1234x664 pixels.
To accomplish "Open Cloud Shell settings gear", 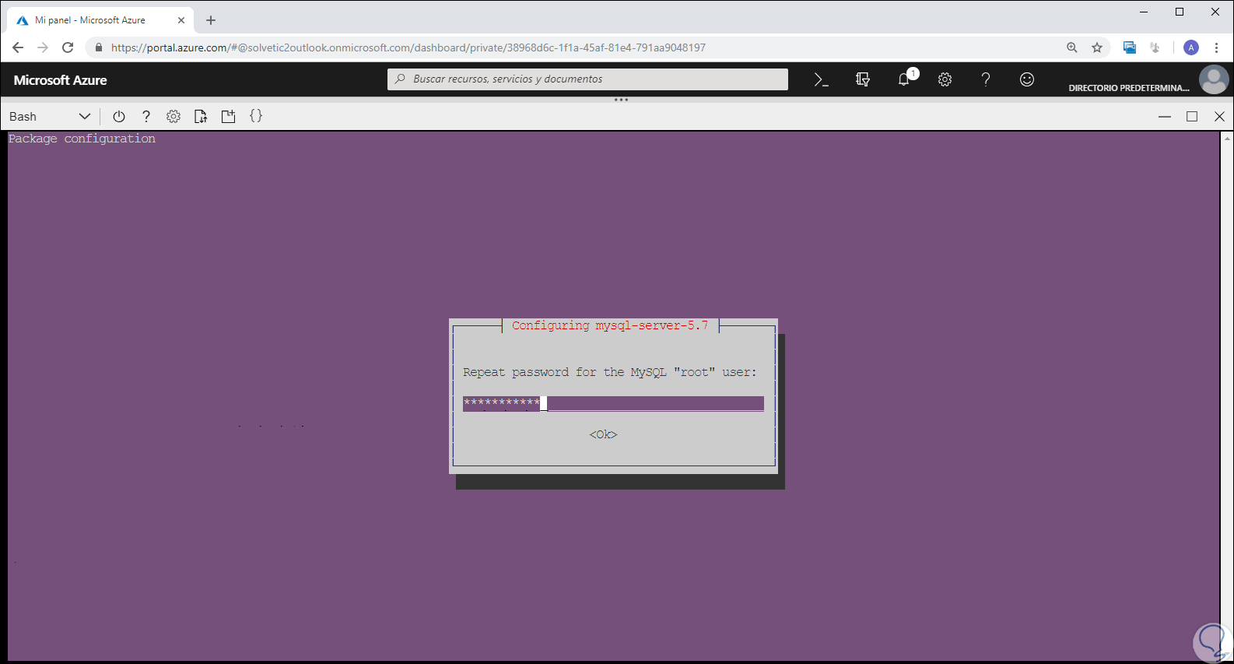I will coord(174,117).
